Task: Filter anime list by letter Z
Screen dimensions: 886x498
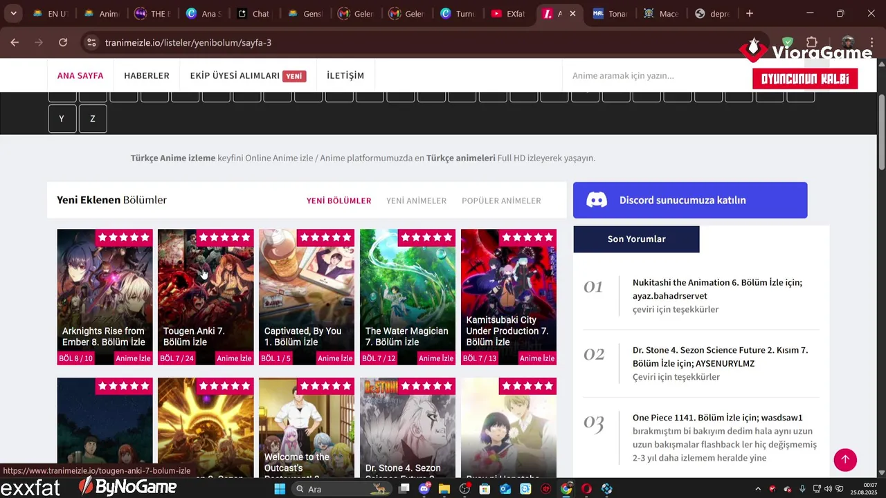Action: click(93, 119)
